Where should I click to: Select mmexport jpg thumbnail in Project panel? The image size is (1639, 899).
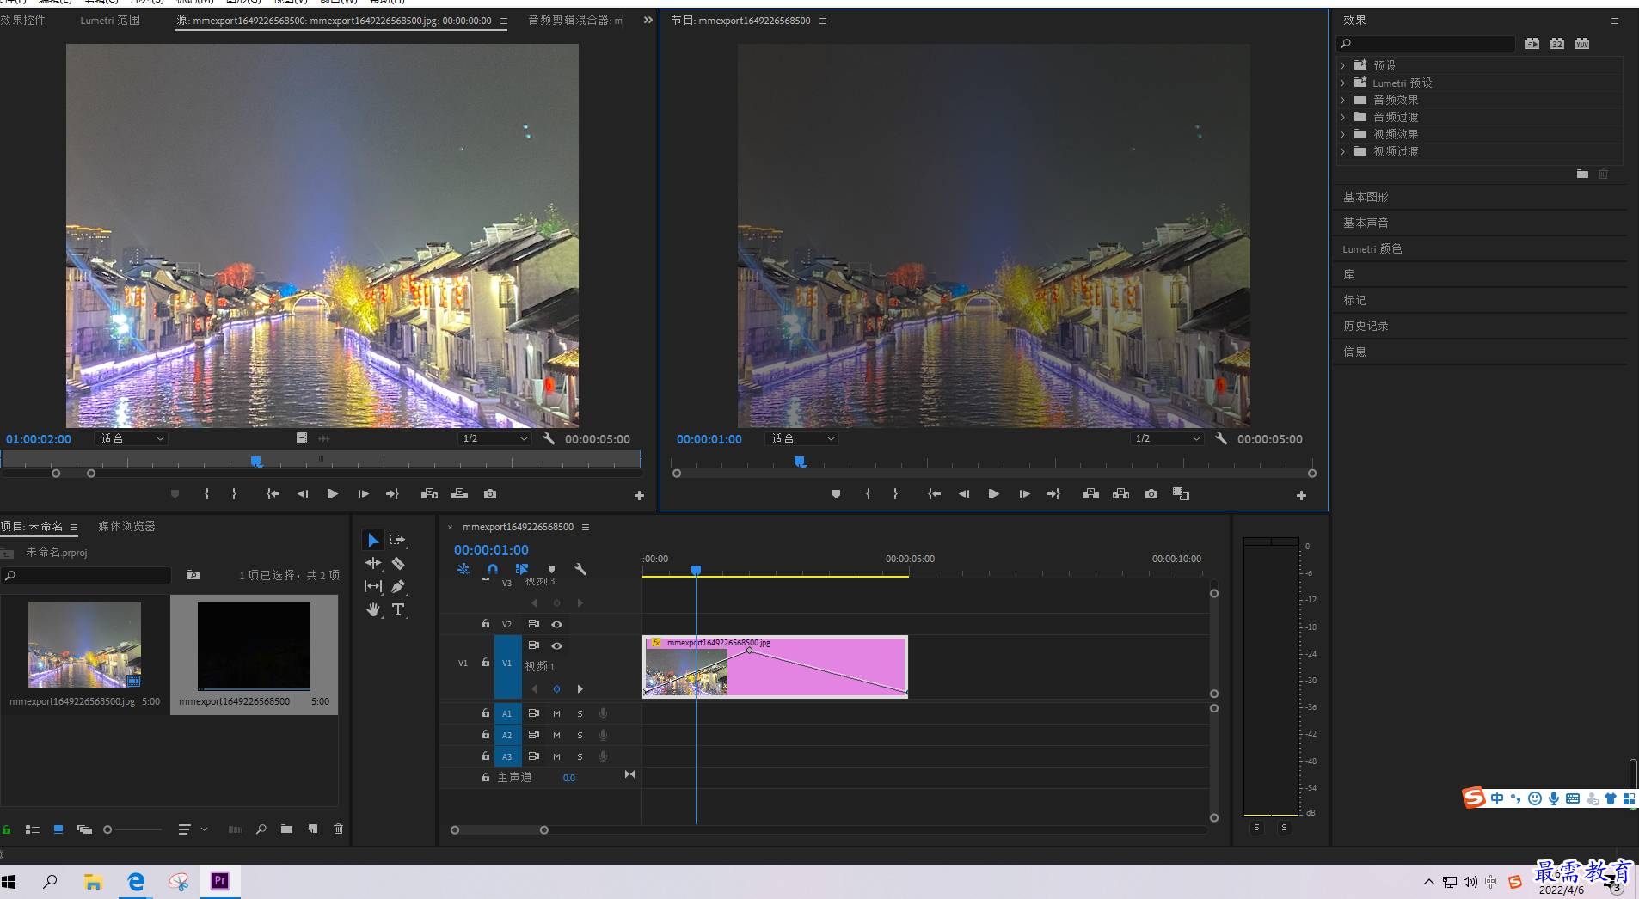84,645
